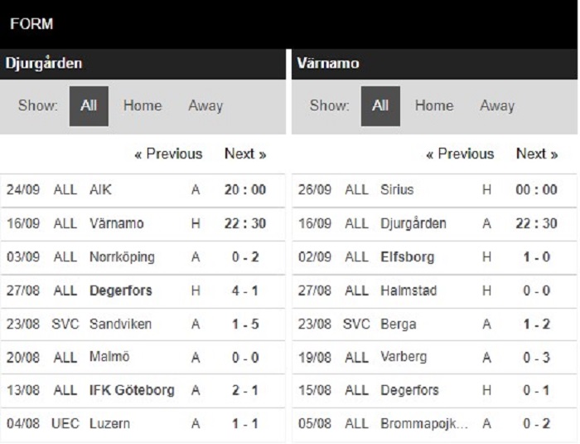Go to Previous Djurgården matches
The height and width of the screenshot is (444, 580).
(168, 154)
